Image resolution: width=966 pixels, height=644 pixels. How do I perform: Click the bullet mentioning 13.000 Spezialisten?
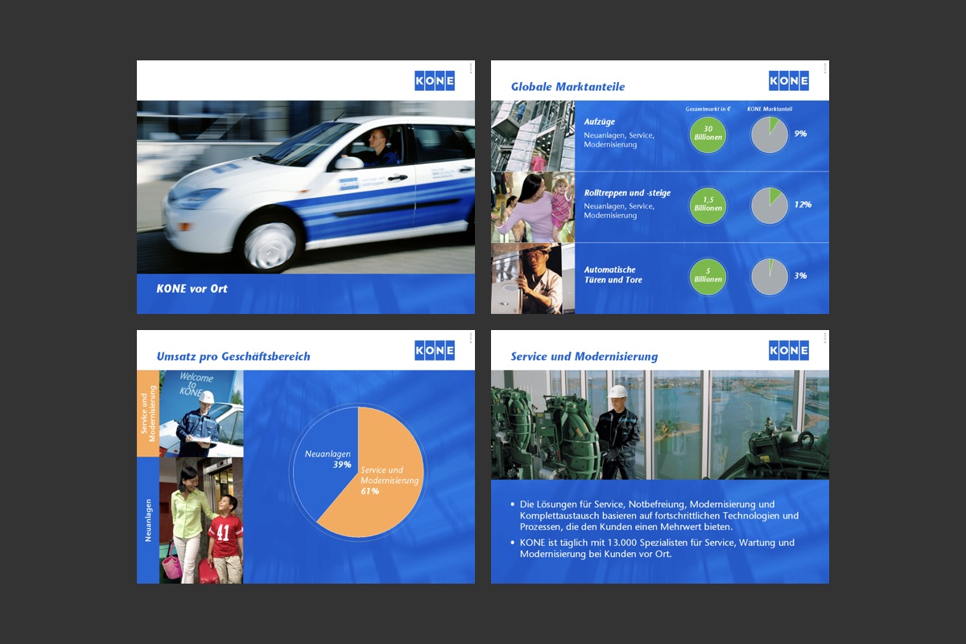[x=656, y=548]
